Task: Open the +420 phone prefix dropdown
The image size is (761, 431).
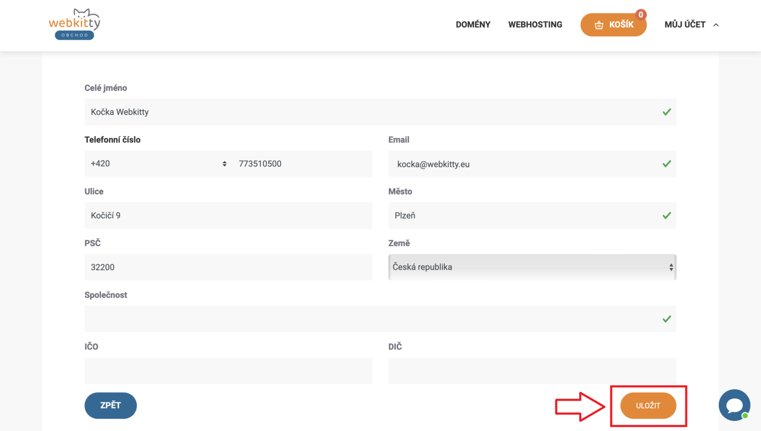Action: (x=159, y=164)
